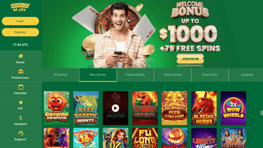This screenshot has height=148, width=263.
Task: Open the Tables Games tab
Action: click(172, 75)
